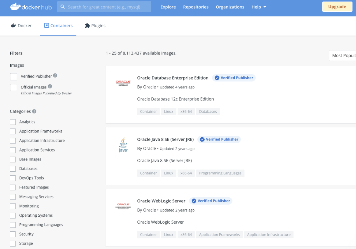
Task: Click the Plugins puzzle piece icon
Action: point(87,26)
